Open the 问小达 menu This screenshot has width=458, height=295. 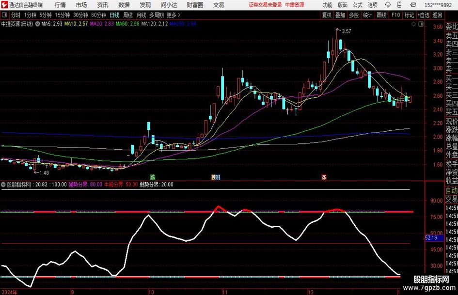click(x=169, y=5)
